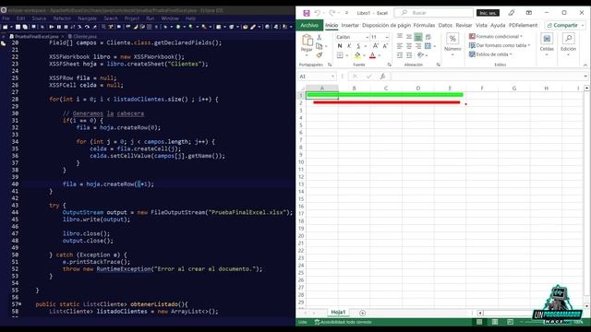This screenshot has width=591, height=332.
Task: Open the Edición group dropdown
Action: tap(568, 44)
